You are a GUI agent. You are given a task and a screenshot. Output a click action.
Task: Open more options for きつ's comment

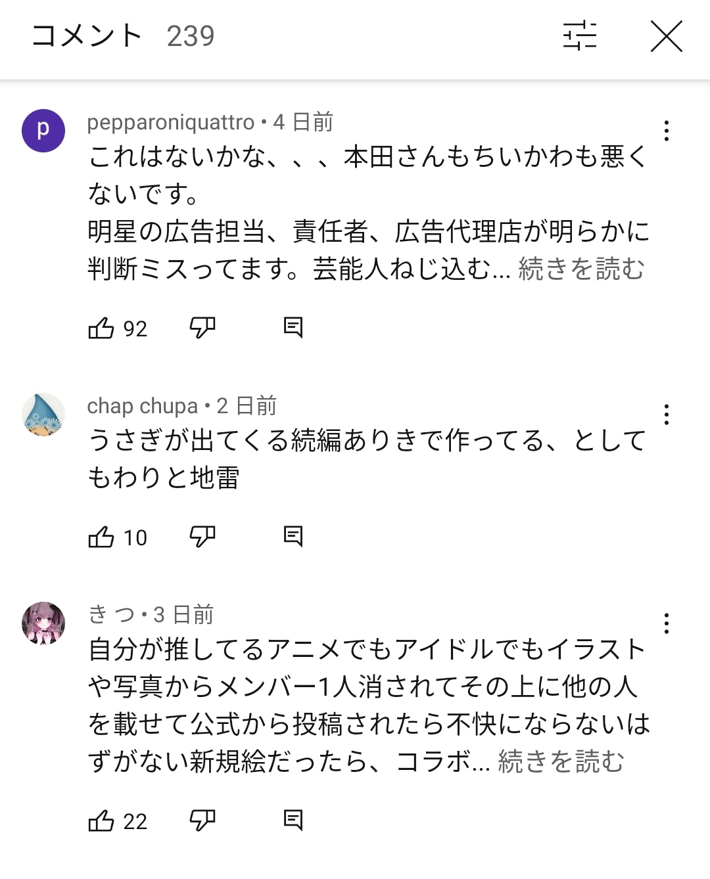point(666,623)
